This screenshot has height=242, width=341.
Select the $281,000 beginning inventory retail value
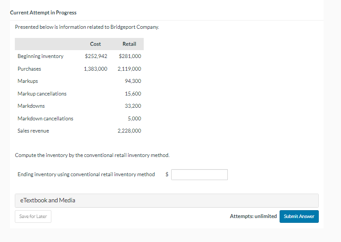coord(130,56)
